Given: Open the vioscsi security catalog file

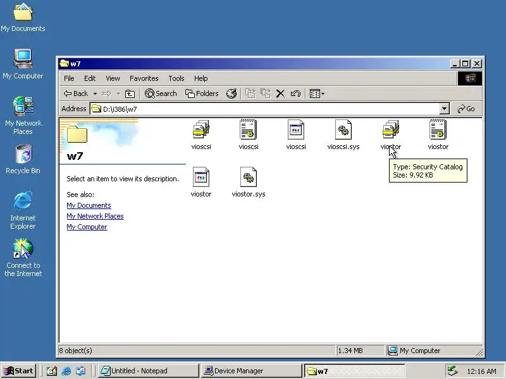Looking at the screenshot, I should pyautogui.click(x=201, y=135).
